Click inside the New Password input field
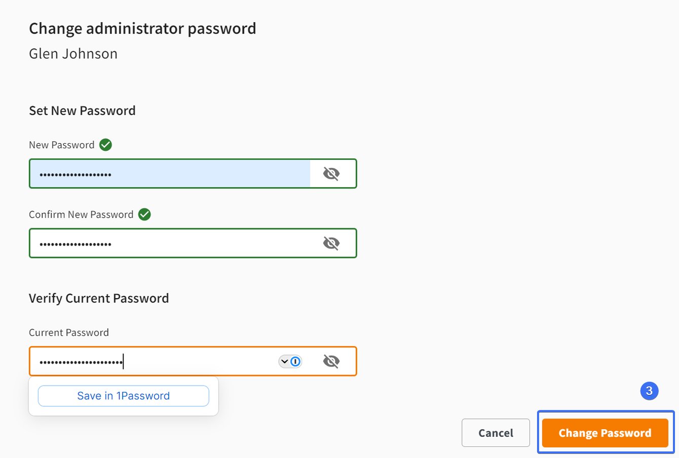This screenshot has width=679, height=458. [x=152, y=173]
